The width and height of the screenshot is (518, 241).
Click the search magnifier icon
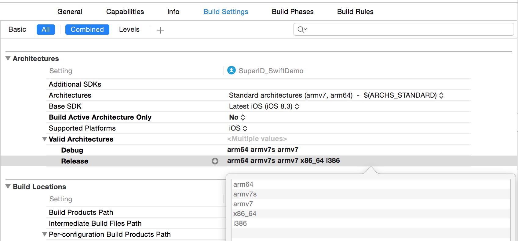(x=301, y=30)
